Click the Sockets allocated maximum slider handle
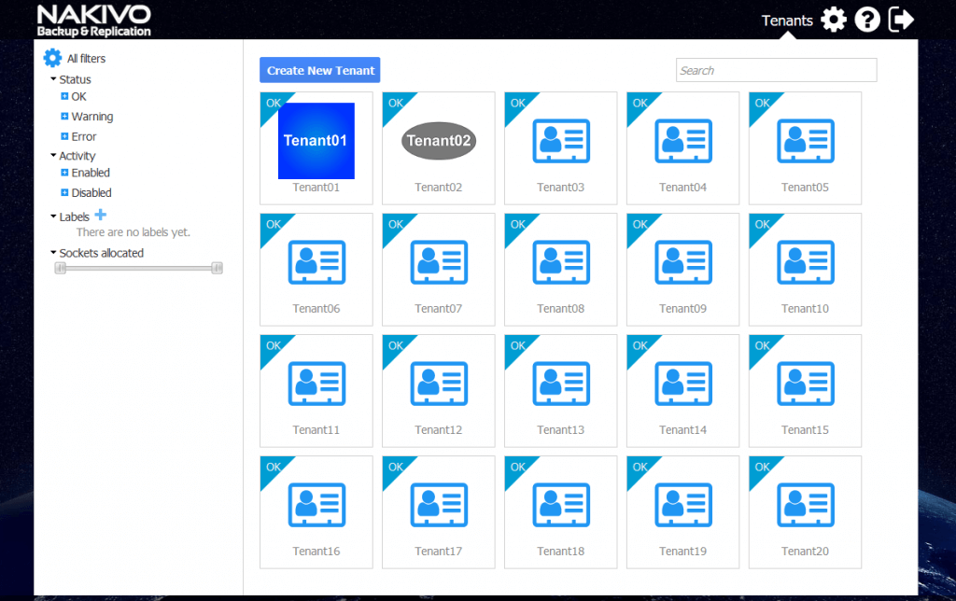Screen dimensions: 956x601 (217, 268)
